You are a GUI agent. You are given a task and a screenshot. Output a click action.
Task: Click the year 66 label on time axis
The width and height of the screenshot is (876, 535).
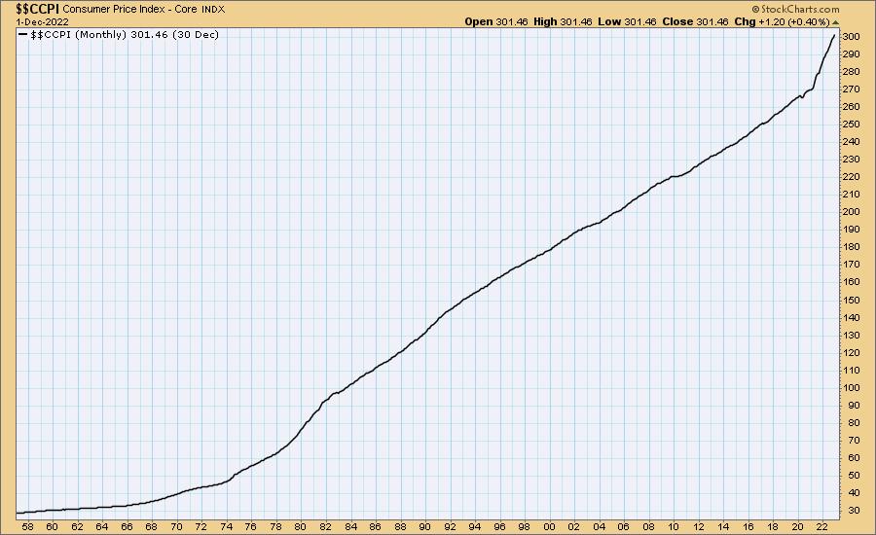127,526
